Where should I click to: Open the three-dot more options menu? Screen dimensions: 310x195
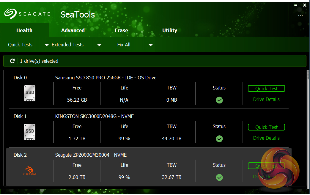pos(300,16)
